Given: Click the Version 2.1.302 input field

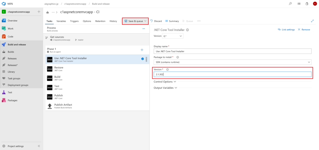Looking at the screenshot, I should (232, 74).
